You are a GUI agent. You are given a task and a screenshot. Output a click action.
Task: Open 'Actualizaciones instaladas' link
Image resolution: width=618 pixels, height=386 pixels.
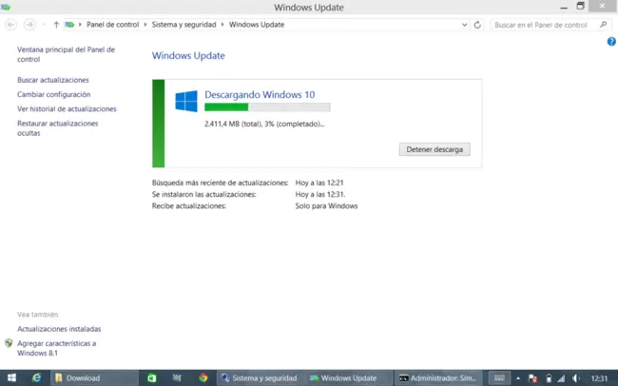pyautogui.click(x=59, y=329)
